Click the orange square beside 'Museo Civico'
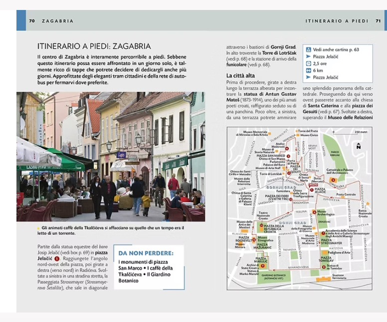The height and width of the screenshot is (322, 387). (x=298, y=135)
